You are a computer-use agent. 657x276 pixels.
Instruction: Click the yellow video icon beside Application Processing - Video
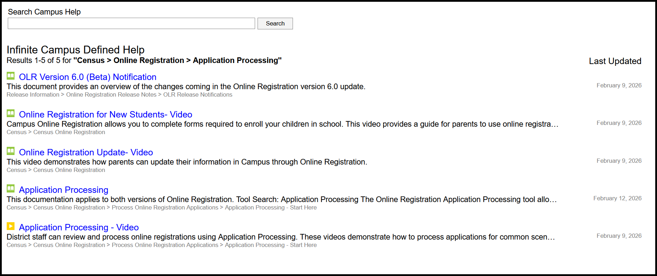tap(11, 226)
